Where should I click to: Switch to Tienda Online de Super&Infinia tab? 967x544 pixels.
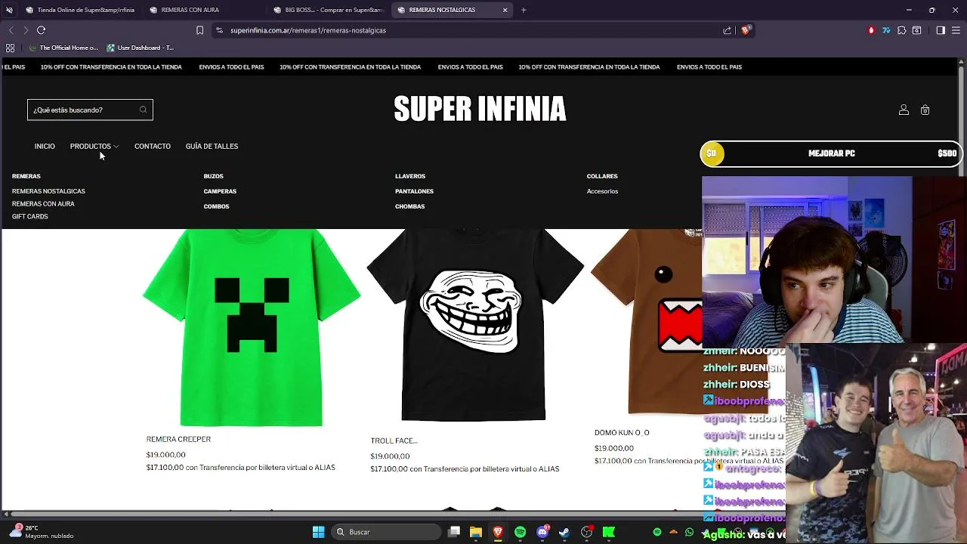pos(80,10)
